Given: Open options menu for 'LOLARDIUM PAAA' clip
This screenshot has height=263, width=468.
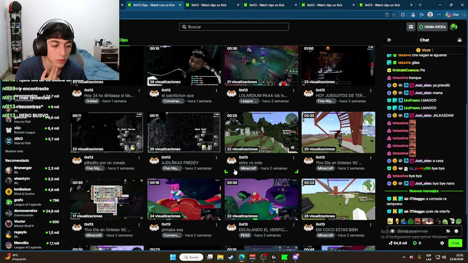Looking at the screenshot, I should [x=293, y=91].
